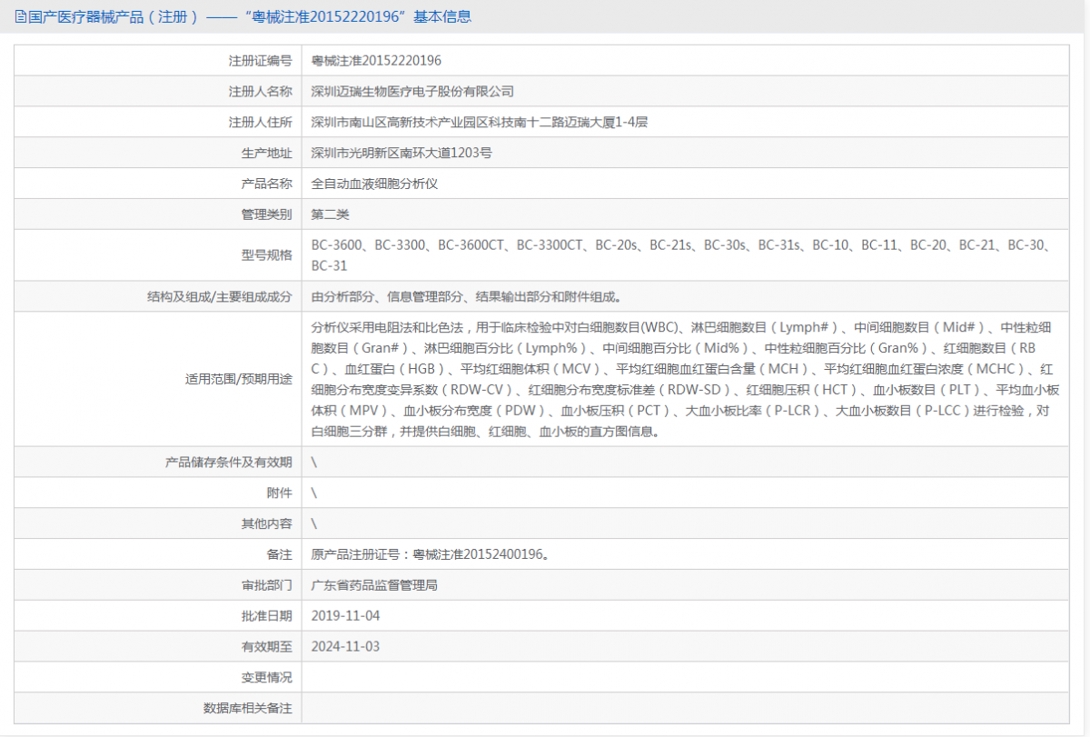Select the address 深圳市光明新区南环大道1203号

401,153
